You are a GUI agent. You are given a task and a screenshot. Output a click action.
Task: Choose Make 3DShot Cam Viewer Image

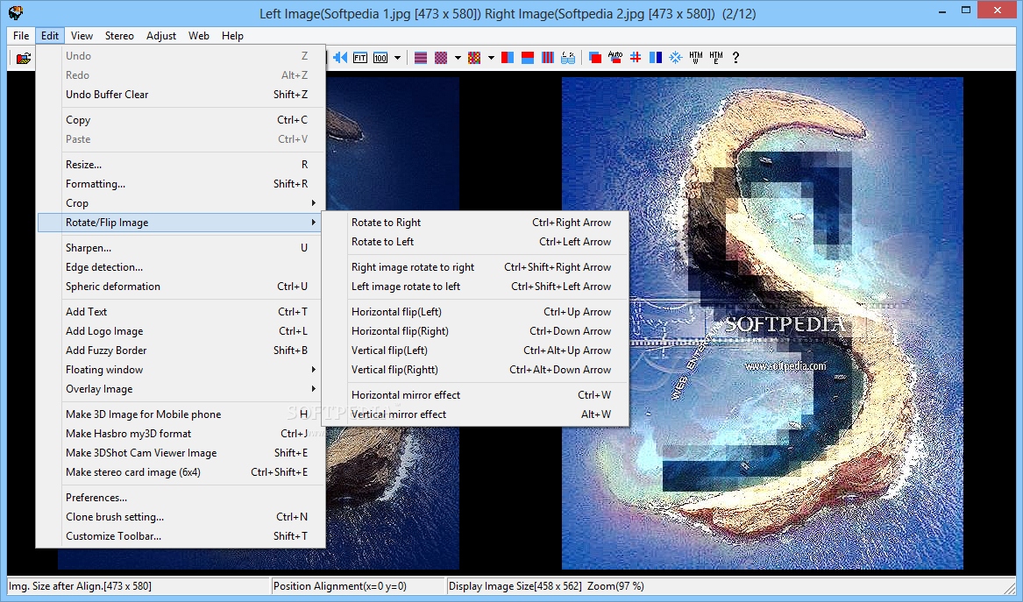coord(181,453)
